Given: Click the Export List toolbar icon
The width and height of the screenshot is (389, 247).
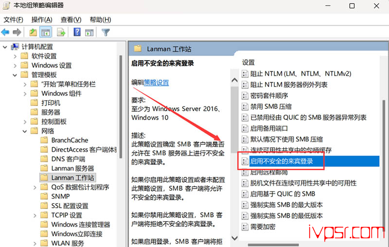Looking at the screenshot, I should pyautogui.click(x=61, y=33).
